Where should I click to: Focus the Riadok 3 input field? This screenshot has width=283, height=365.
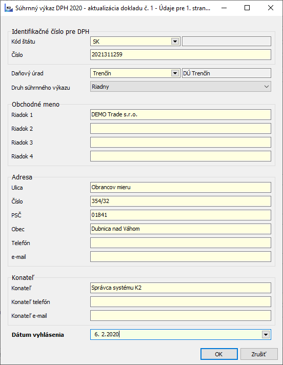pos(180,142)
